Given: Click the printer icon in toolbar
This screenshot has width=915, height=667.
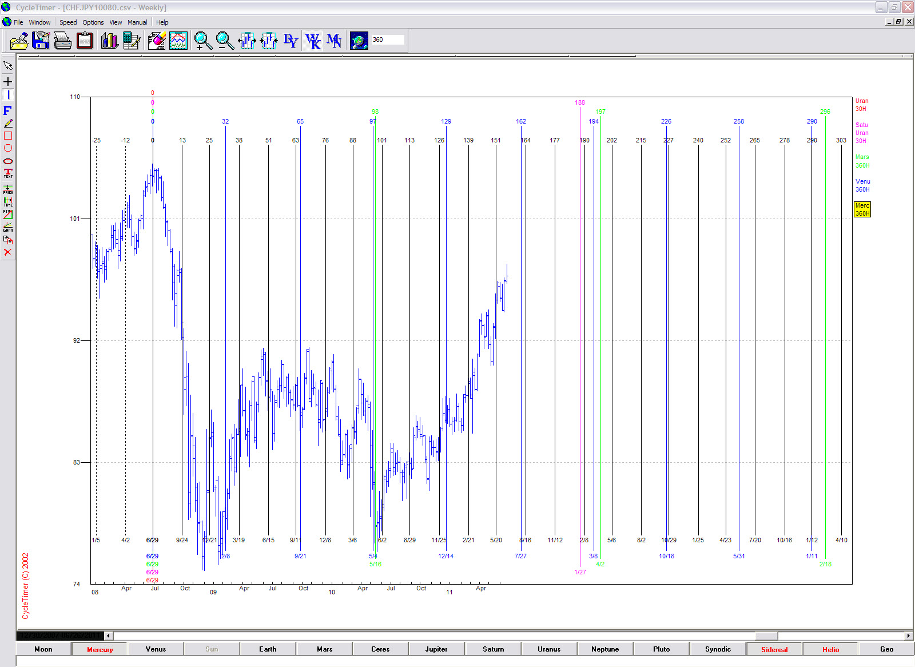Looking at the screenshot, I should click(x=62, y=41).
